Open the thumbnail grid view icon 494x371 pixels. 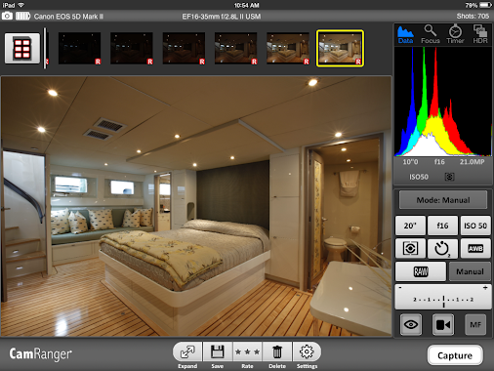click(22, 49)
